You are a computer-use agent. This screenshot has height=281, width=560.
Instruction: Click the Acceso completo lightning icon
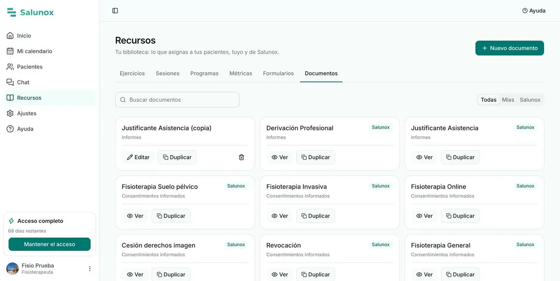click(11, 221)
